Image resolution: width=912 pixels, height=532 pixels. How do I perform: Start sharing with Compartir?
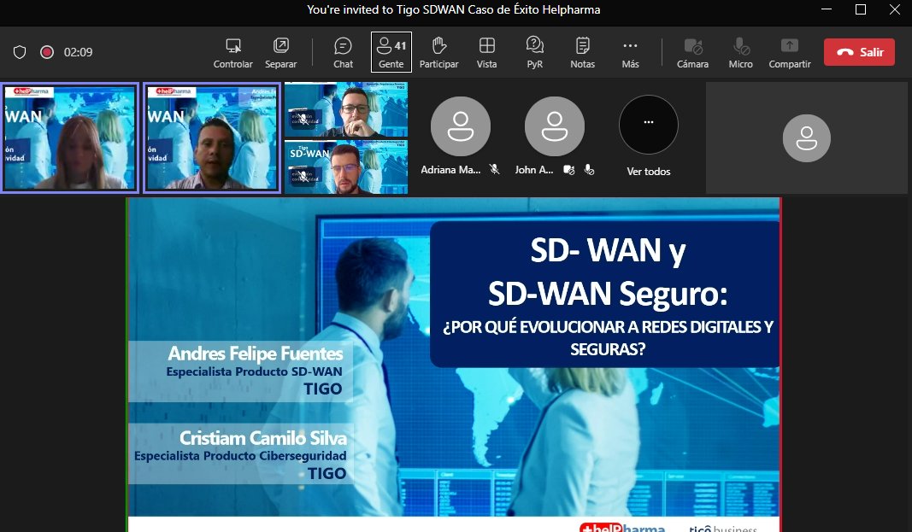789,53
